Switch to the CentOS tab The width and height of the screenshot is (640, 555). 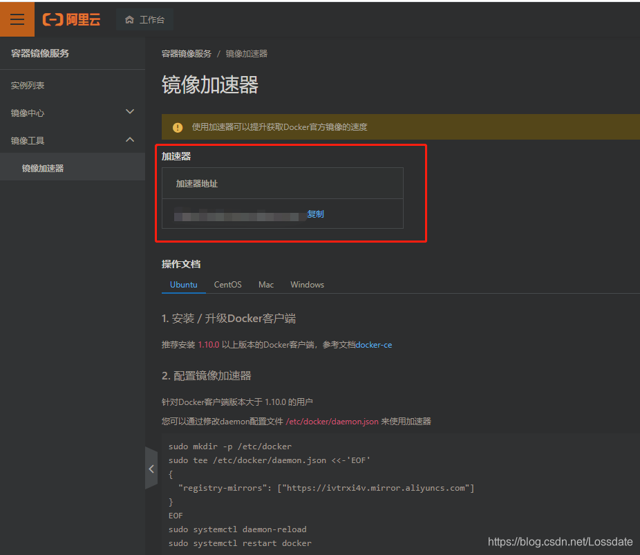228,285
